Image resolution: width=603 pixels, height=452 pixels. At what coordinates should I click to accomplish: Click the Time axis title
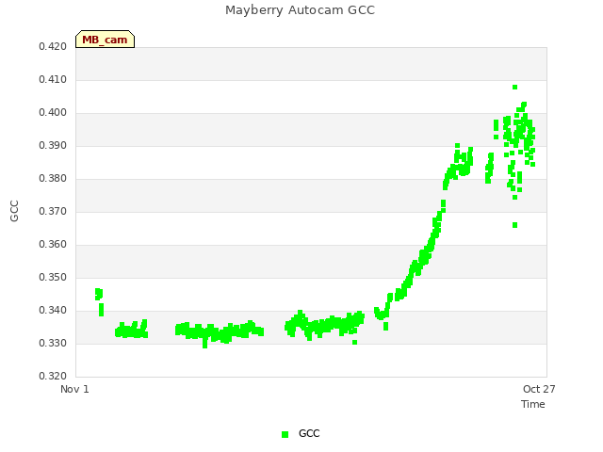533,404
